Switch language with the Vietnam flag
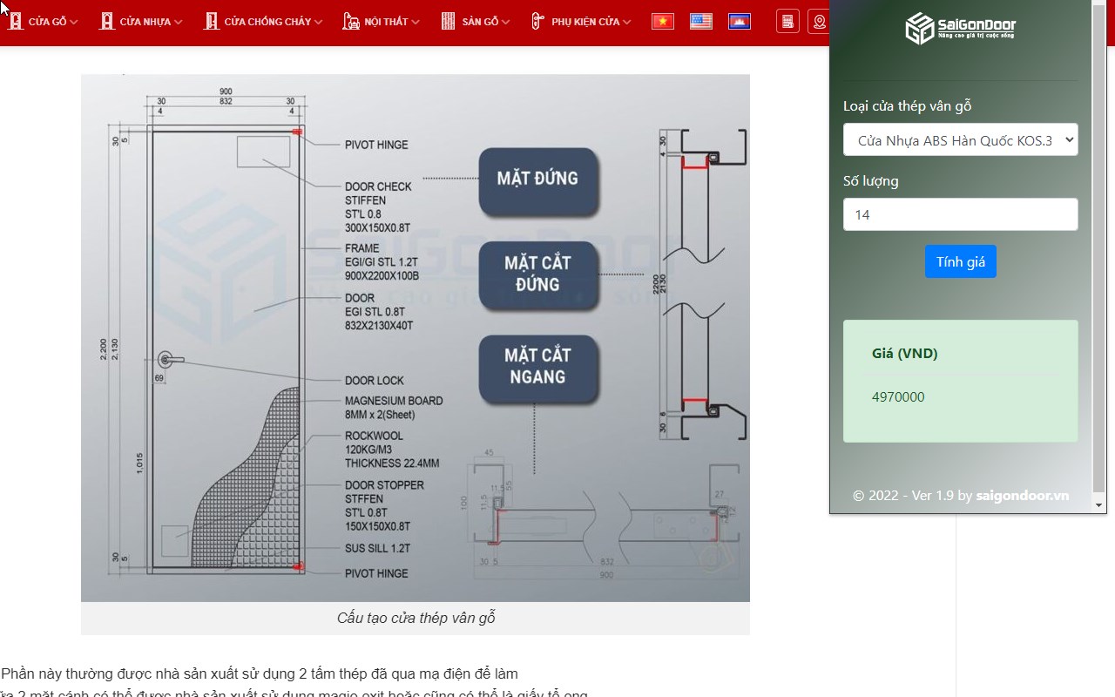Viewport: 1115px width, 697px height. 663,22
